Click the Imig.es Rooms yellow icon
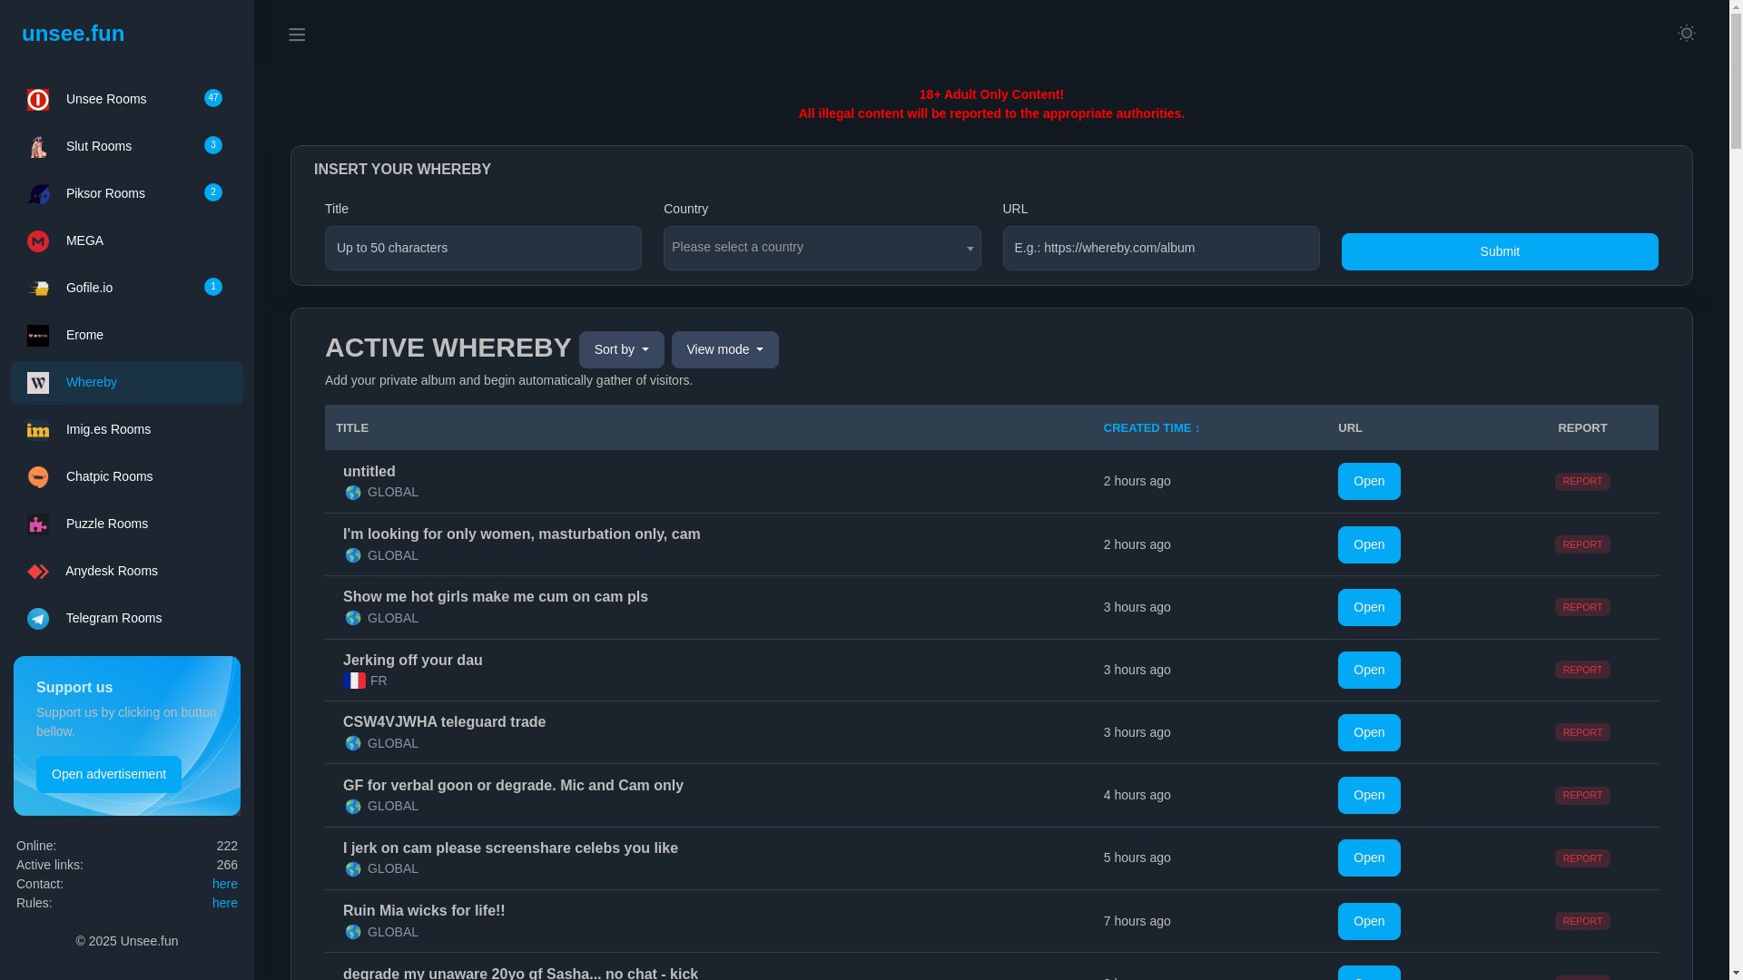The height and width of the screenshot is (980, 1743). tap(38, 430)
